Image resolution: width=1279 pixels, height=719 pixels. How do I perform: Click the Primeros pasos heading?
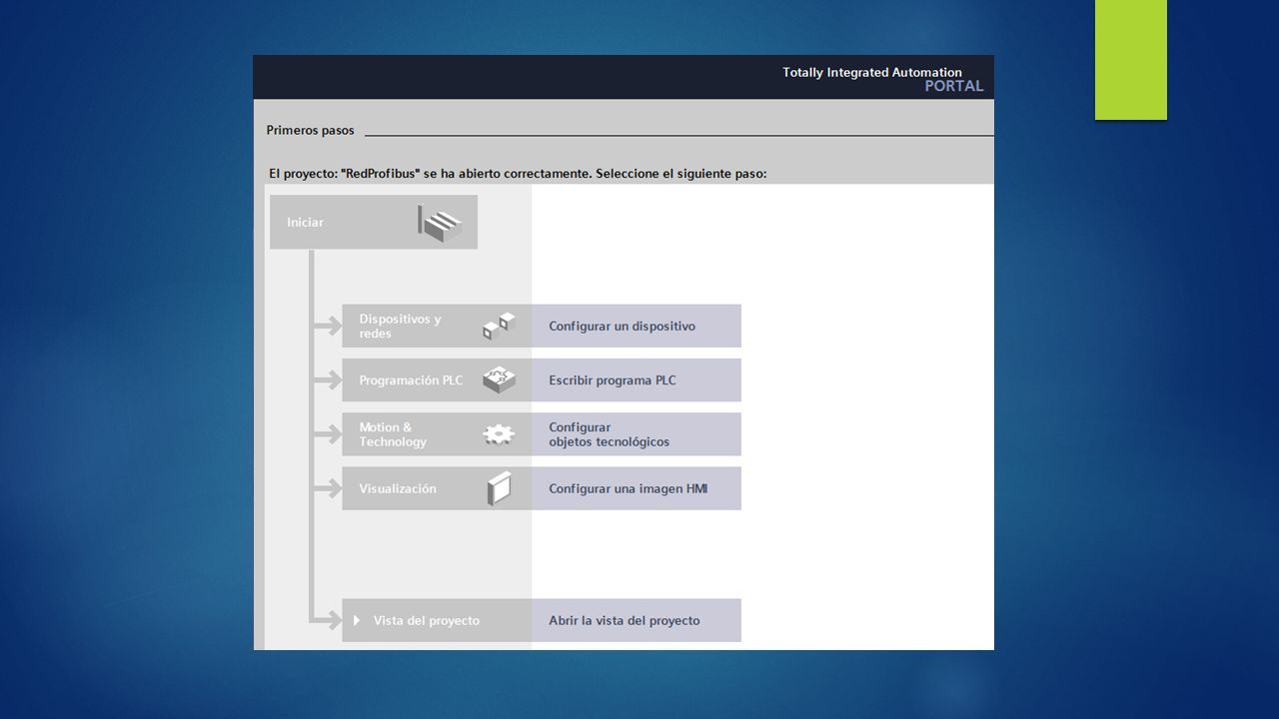click(x=310, y=130)
